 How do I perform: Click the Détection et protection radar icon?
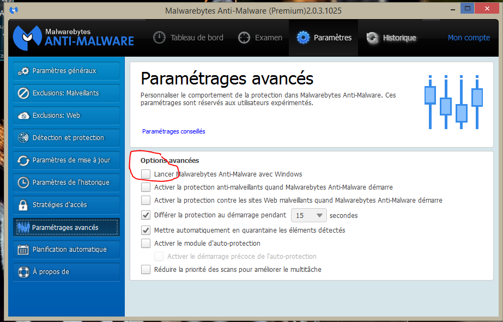point(23,138)
